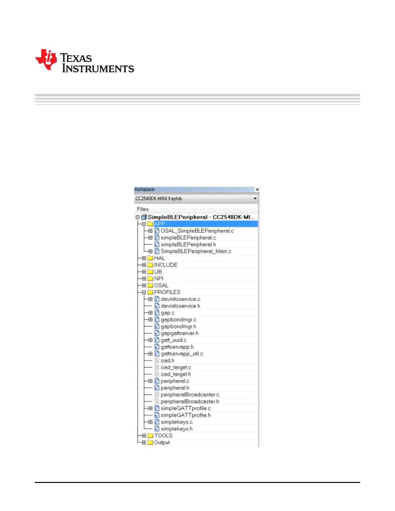The height and width of the screenshot is (511, 395).
Task: Select the simpleBLEPeripheral.c file name
Action: 188,238
